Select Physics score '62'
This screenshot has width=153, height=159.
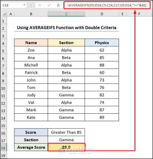pyautogui.click(x=102, y=50)
